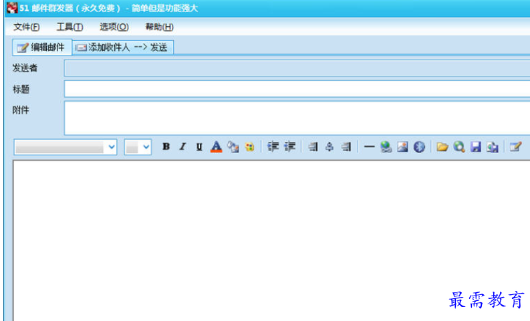This screenshot has width=530, height=321.
Task: Click the save-as copy icon
Action: (x=493, y=147)
